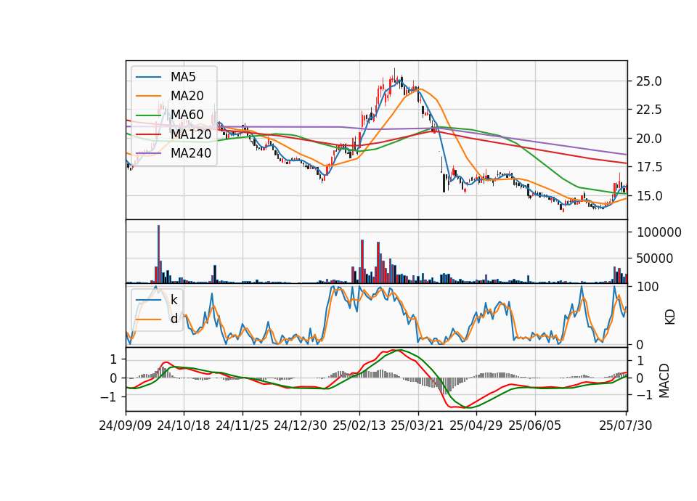Click the 25/03/21 date label
This screenshot has width=697, height=501.
pyautogui.click(x=417, y=425)
